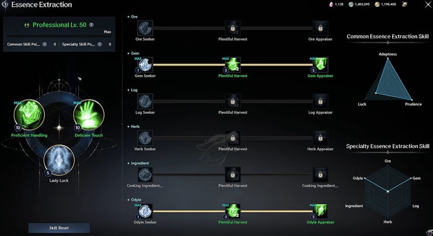Click the Gem Appraiser skill icon

pos(320,65)
